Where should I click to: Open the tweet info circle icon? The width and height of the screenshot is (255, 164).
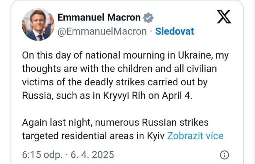click(225, 154)
